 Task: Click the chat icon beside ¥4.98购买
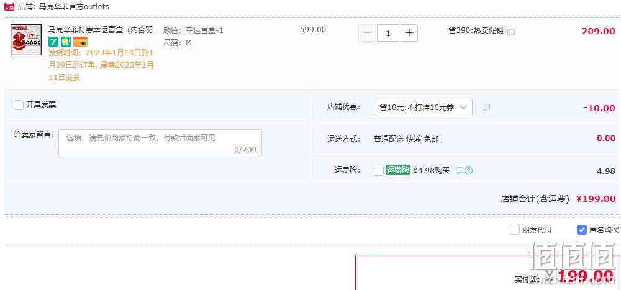point(460,171)
